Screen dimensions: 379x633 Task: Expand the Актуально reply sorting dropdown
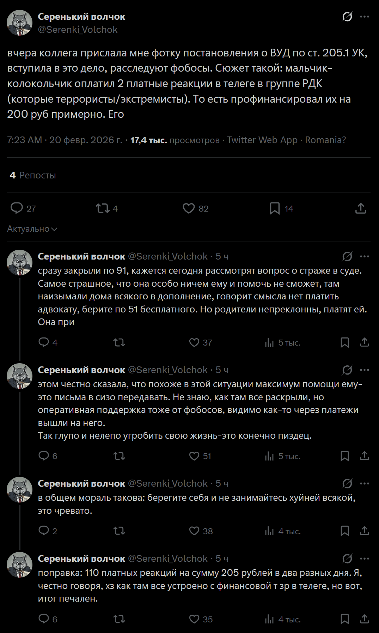[32, 229]
